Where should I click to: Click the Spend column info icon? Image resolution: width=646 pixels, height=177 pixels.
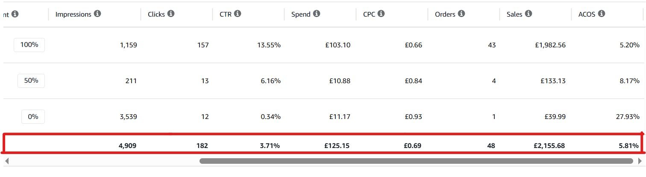[x=317, y=14]
